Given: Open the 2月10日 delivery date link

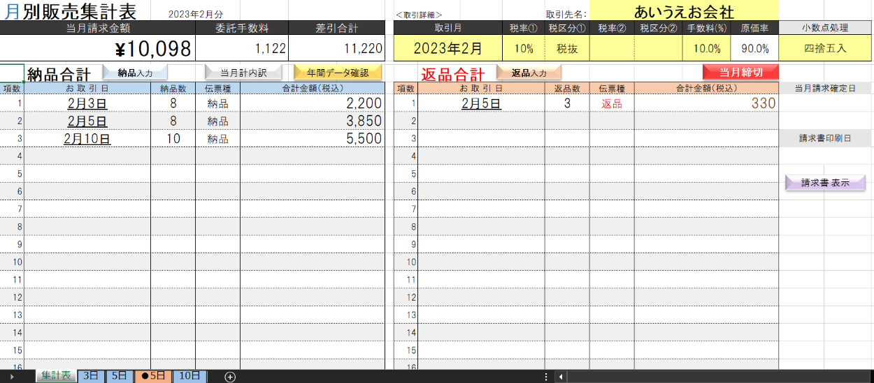Looking at the screenshot, I should click(87, 139).
